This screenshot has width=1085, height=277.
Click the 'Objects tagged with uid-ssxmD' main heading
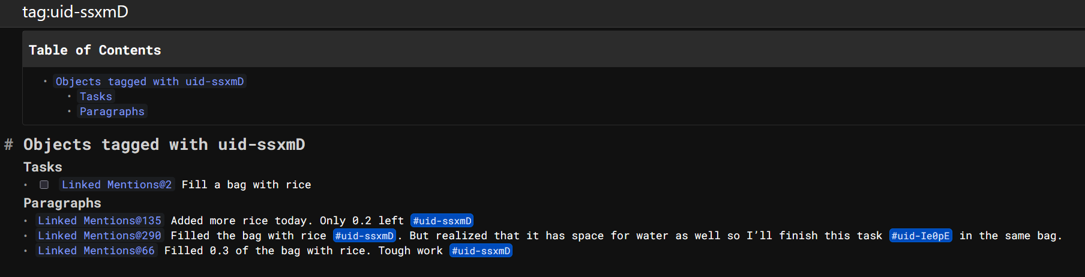164,144
